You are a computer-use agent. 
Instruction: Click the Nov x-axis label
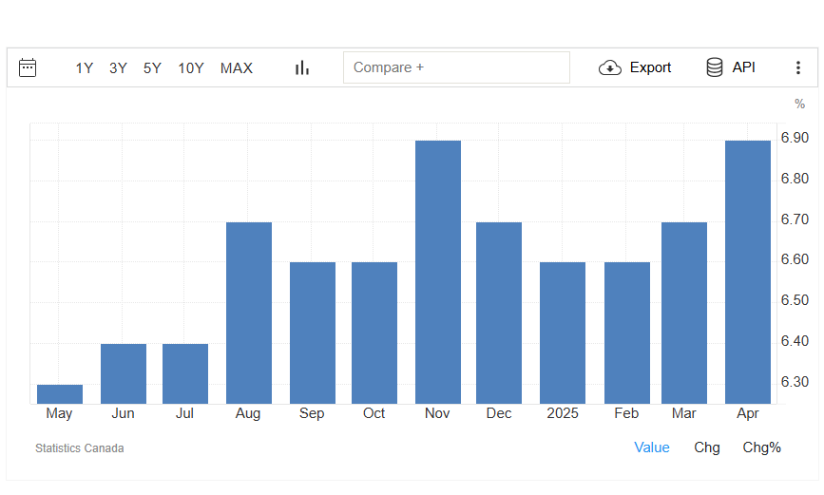pos(437,413)
